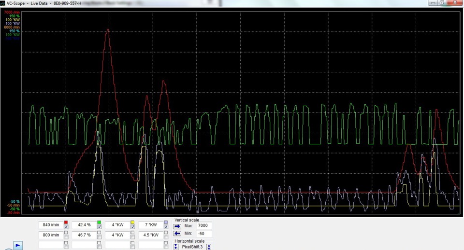The image size is (464, 250).
Task: Uncheck the 840 /min trace checkbox
Action: coord(66,227)
